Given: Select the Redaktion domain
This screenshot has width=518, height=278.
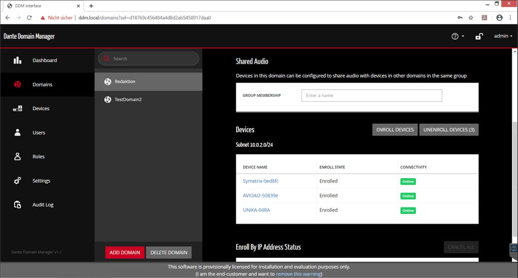Looking at the screenshot, I should pyautogui.click(x=148, y=82).
